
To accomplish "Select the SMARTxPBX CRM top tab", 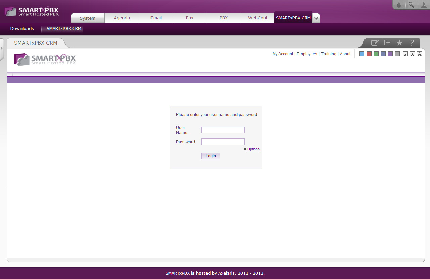I will 293,18.
